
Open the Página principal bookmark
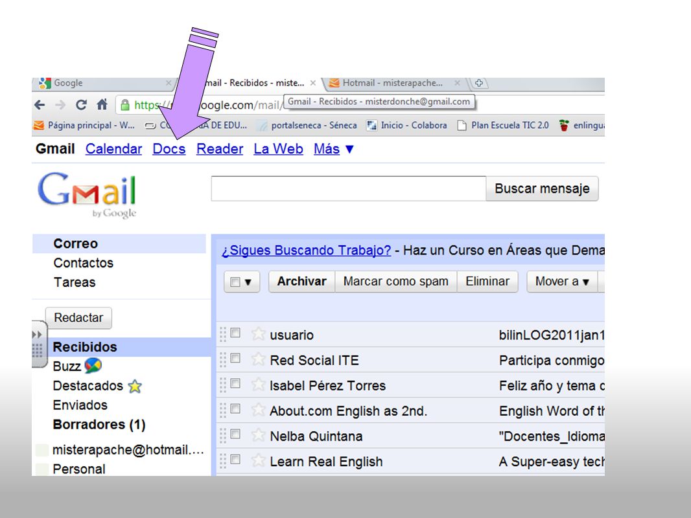tap(84, 126)
